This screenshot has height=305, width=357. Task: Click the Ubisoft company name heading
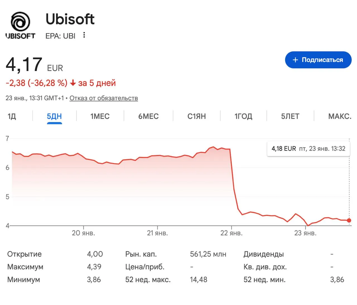coord(70,19)
